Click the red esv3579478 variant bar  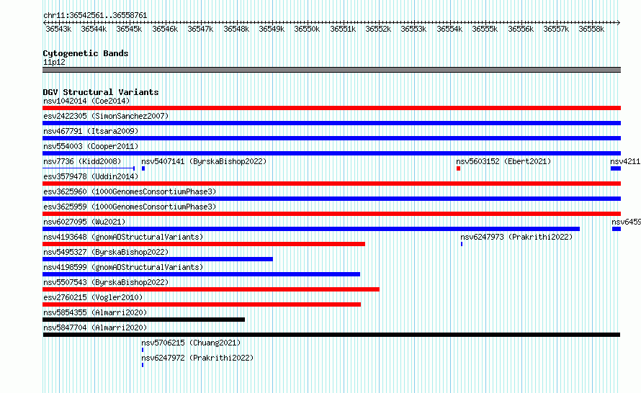click(x=331, y=184)
